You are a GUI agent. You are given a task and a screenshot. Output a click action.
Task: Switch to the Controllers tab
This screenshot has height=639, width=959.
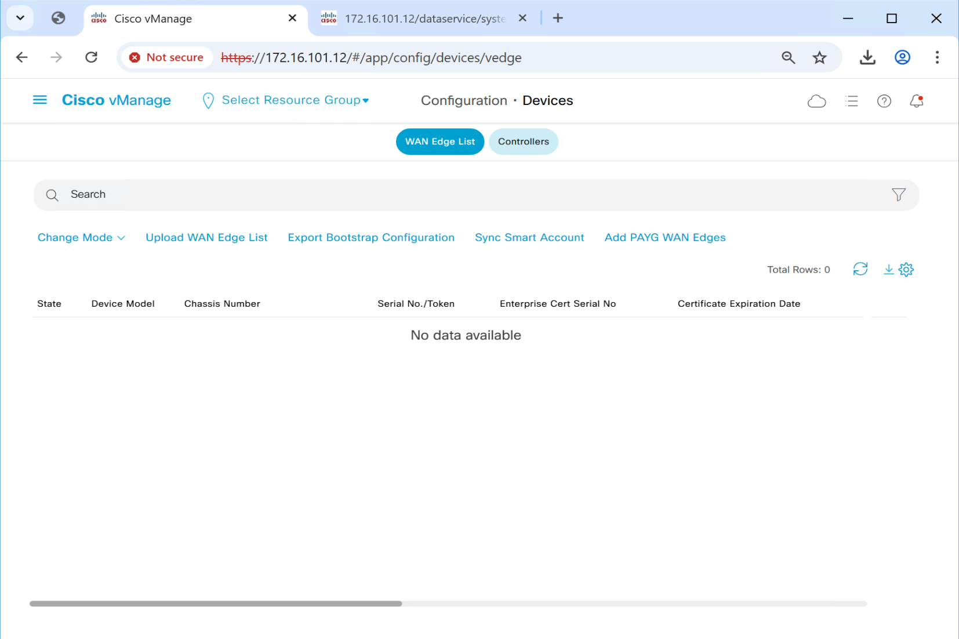[x=523, y=141]
